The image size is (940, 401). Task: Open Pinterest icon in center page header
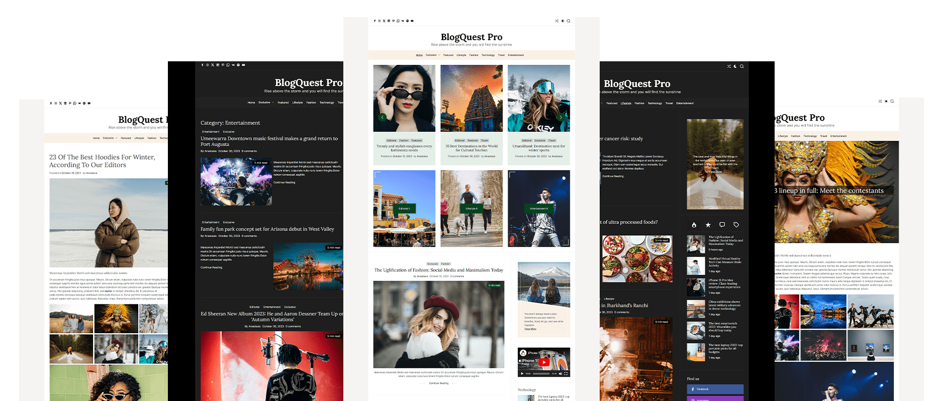[393, 21]
